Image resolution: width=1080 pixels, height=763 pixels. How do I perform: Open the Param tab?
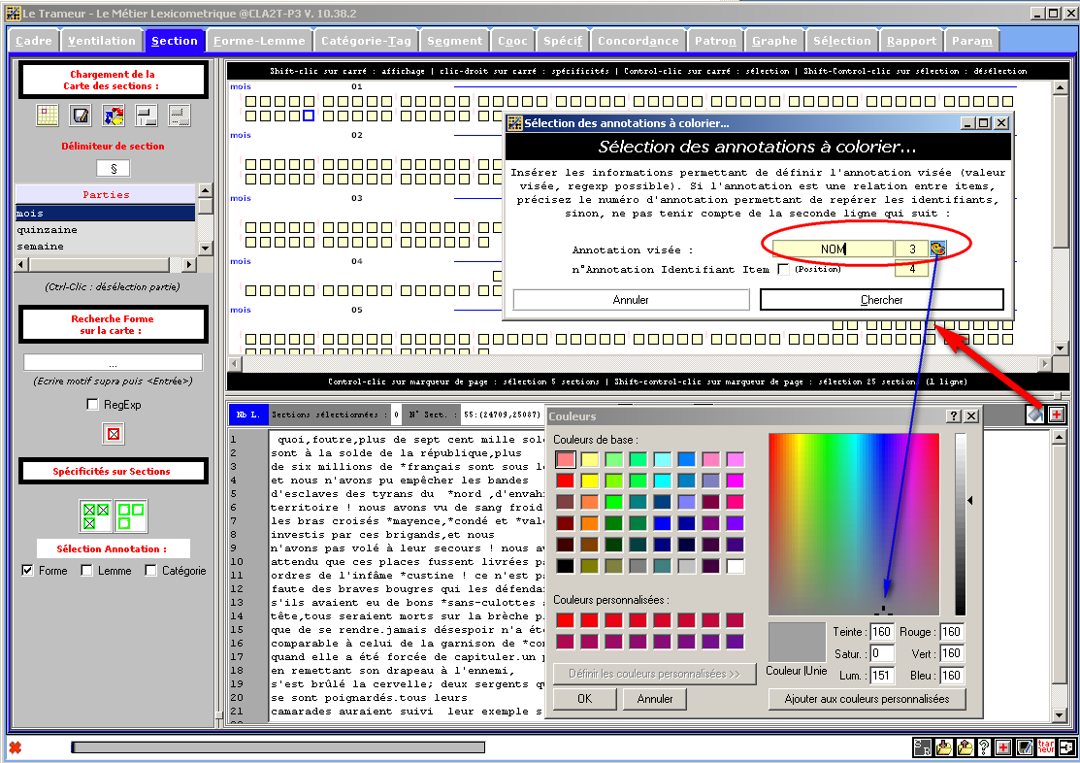(972, 41)
